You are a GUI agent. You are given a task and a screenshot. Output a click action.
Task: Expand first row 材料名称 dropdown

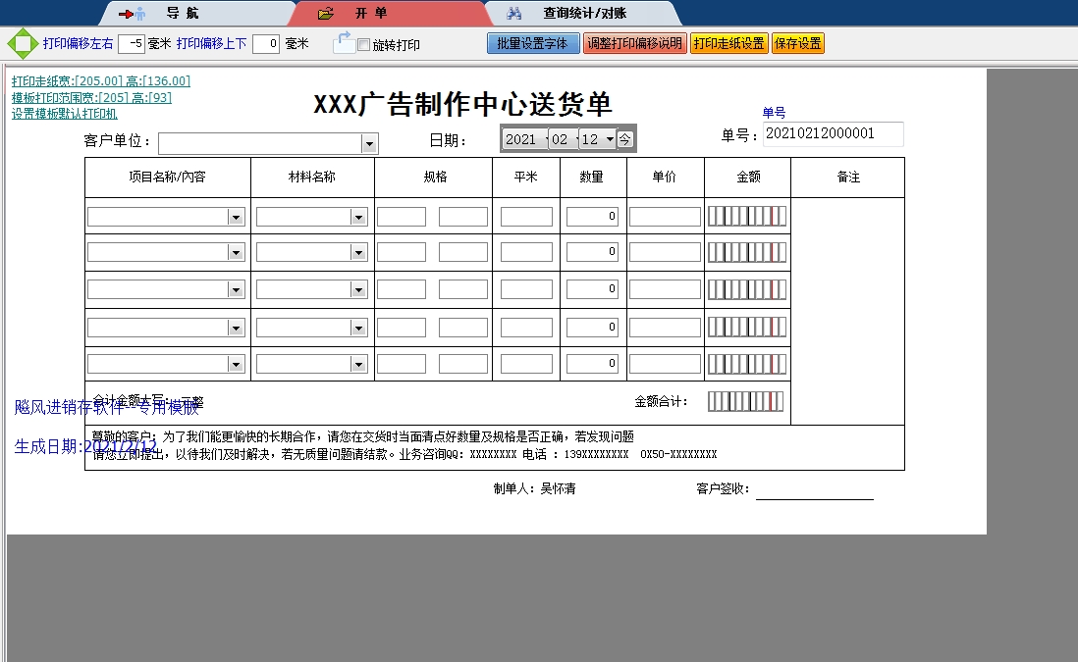coord(359,218)
